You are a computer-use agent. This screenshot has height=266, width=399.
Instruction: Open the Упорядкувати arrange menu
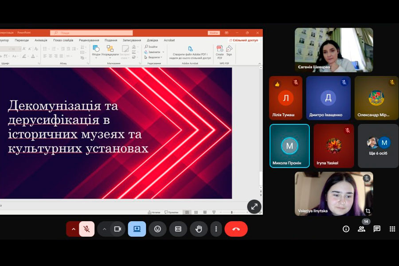110,52
